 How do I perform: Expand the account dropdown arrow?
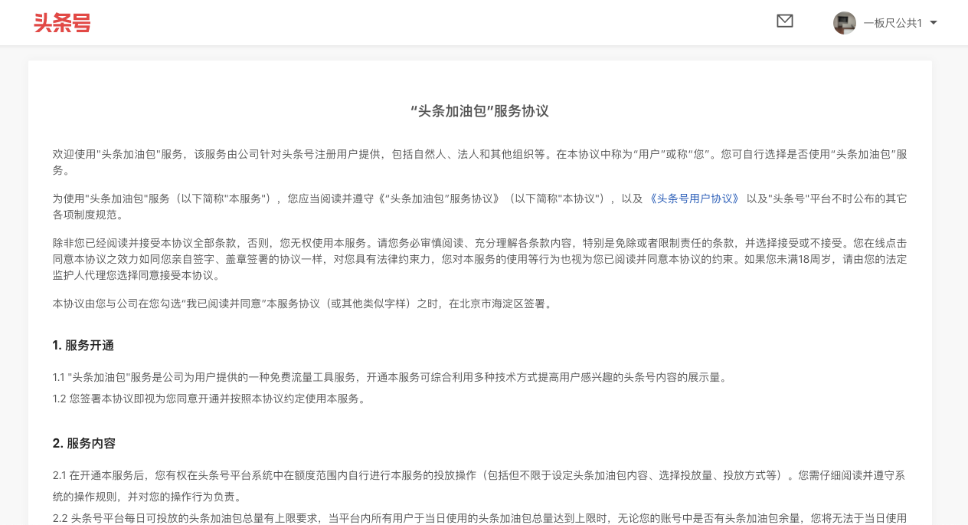(x=934, y=23)
